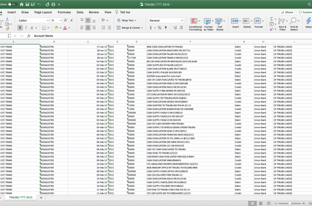Toggle the AutoSave switch
The image size is (312, 206).
pyautogui.click(x=12, y=4)
